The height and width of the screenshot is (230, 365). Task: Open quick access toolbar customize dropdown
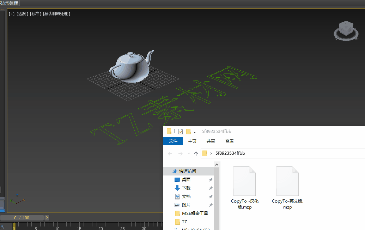click(195, 132)
